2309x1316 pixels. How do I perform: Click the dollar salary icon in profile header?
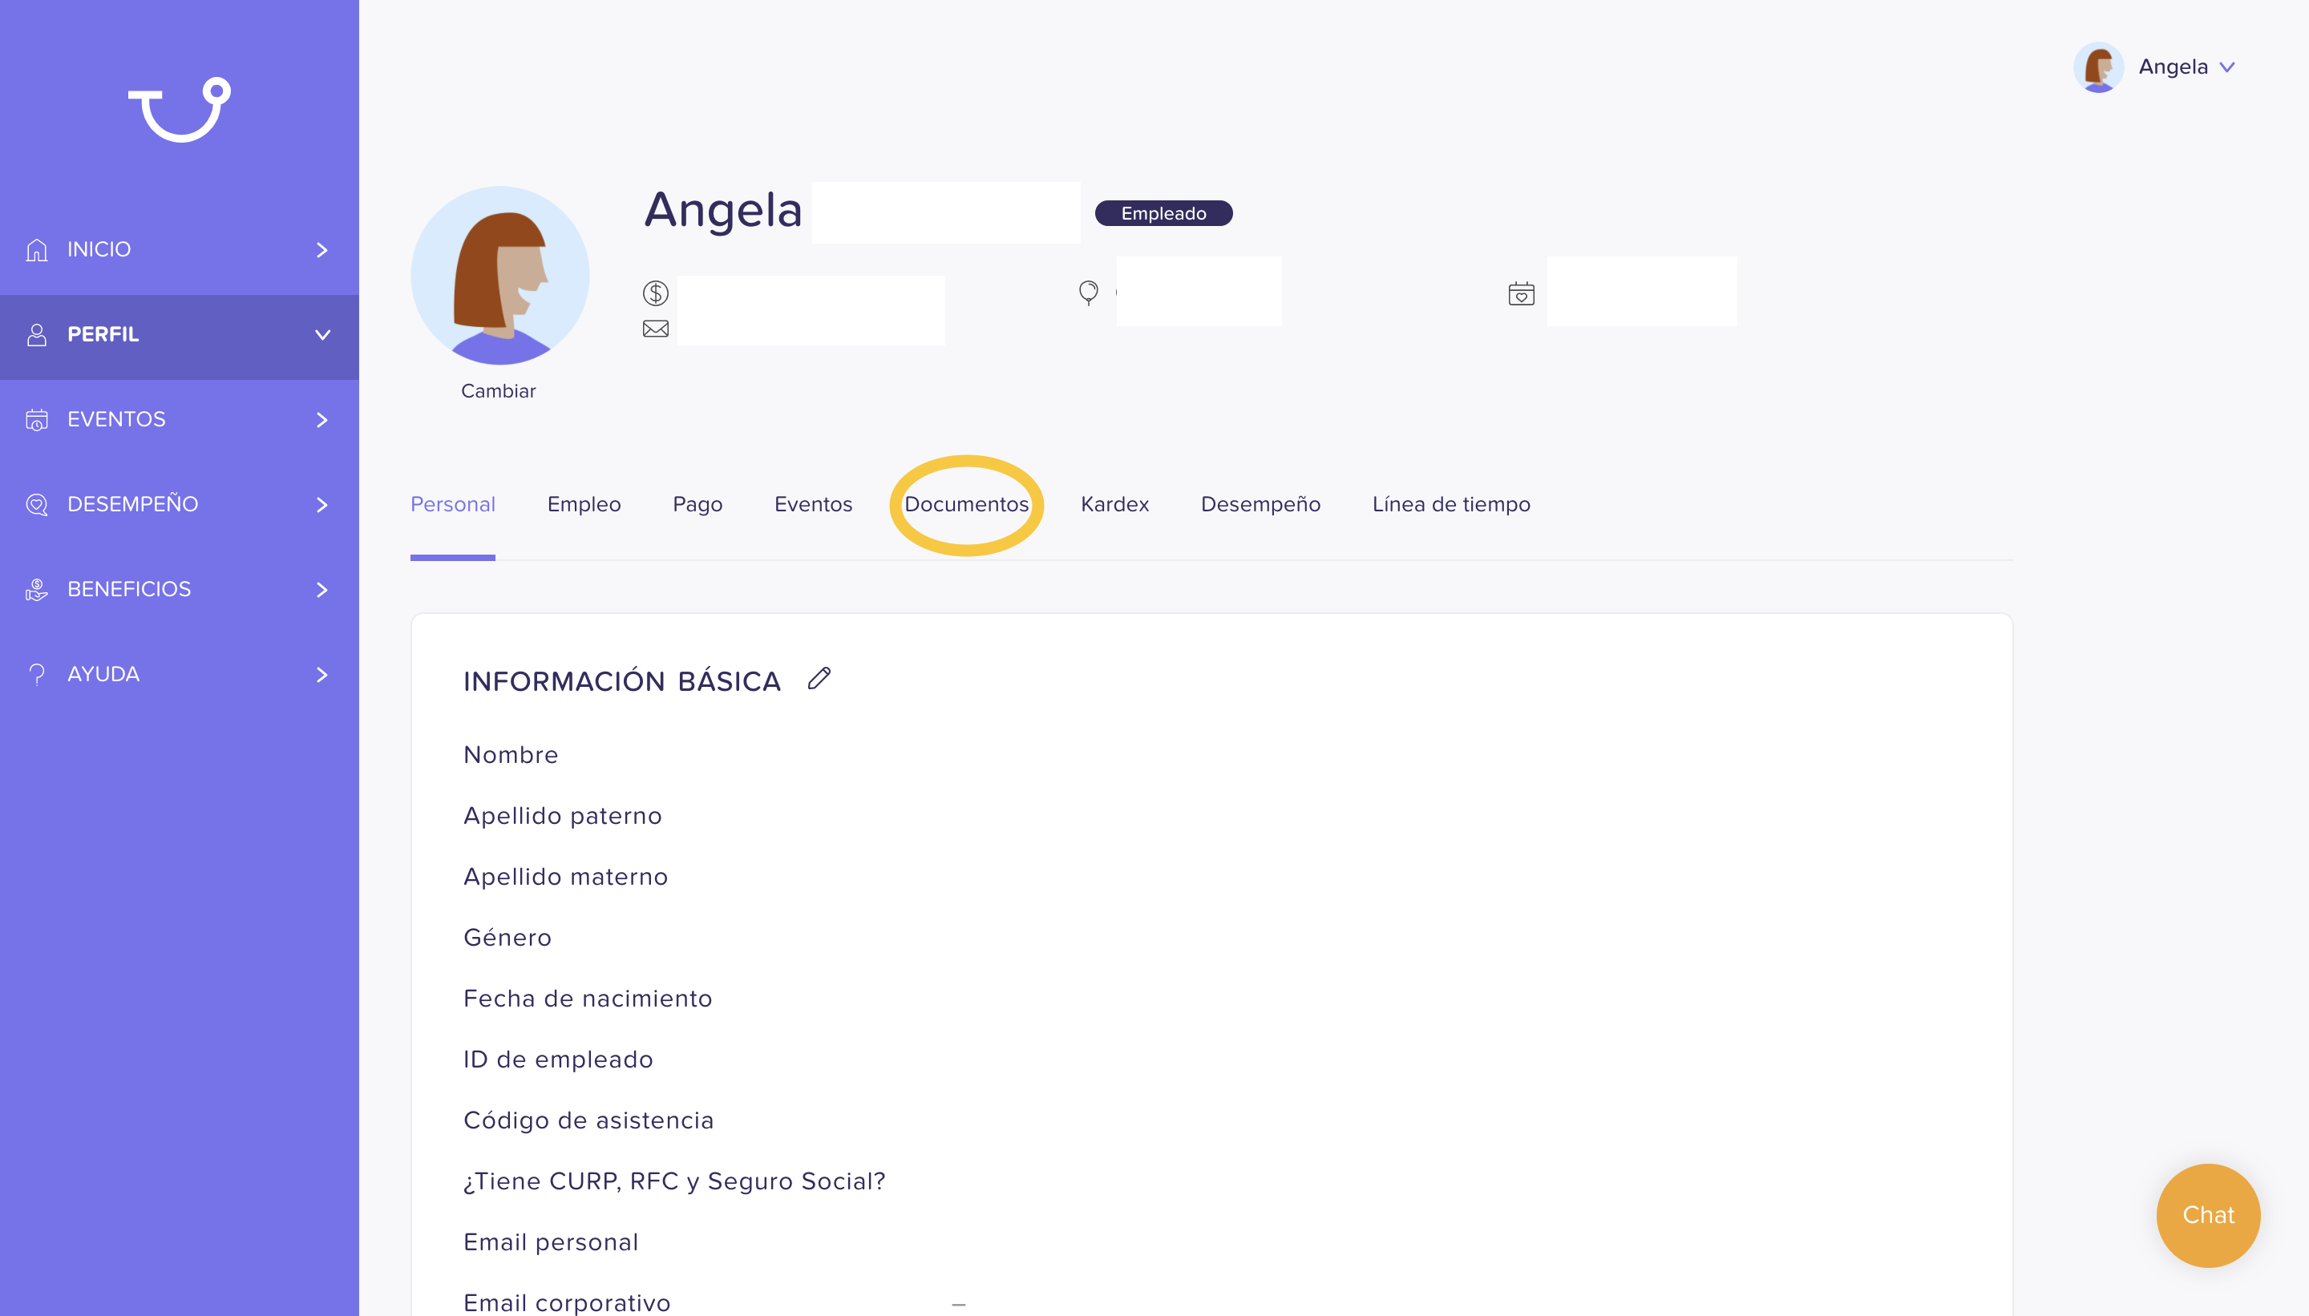coord(656,293)
